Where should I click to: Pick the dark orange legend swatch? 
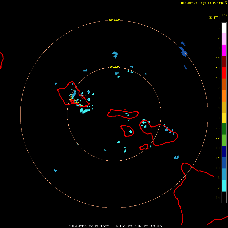pos(224,84)
